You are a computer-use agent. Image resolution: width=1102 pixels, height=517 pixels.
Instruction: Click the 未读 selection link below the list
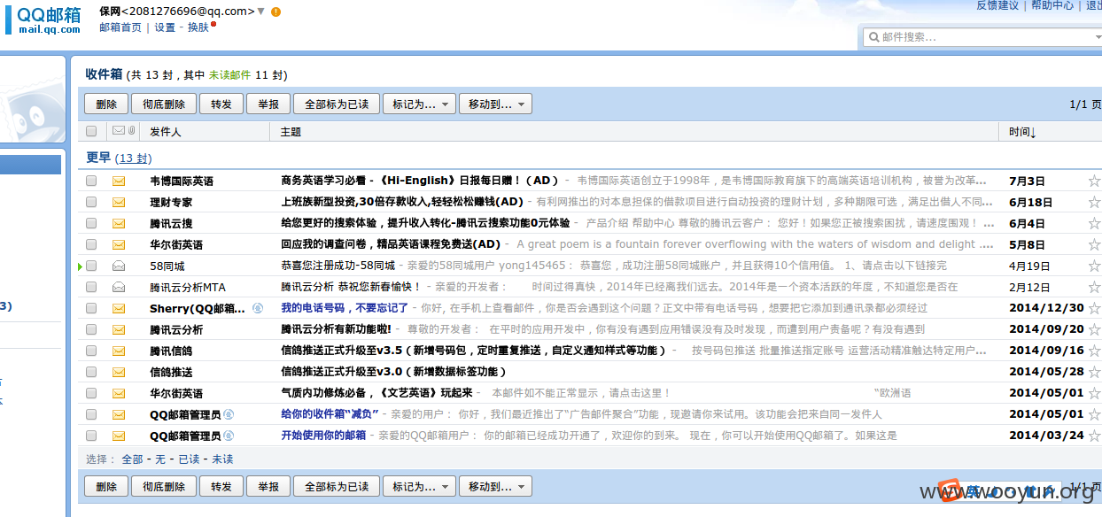(x=222, y=459)
